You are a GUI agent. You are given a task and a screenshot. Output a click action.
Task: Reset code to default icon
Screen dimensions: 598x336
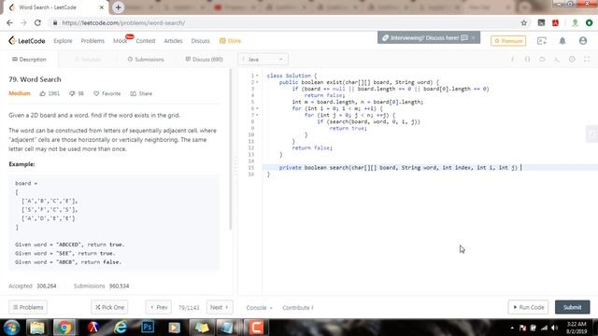(x=542, y=59)
